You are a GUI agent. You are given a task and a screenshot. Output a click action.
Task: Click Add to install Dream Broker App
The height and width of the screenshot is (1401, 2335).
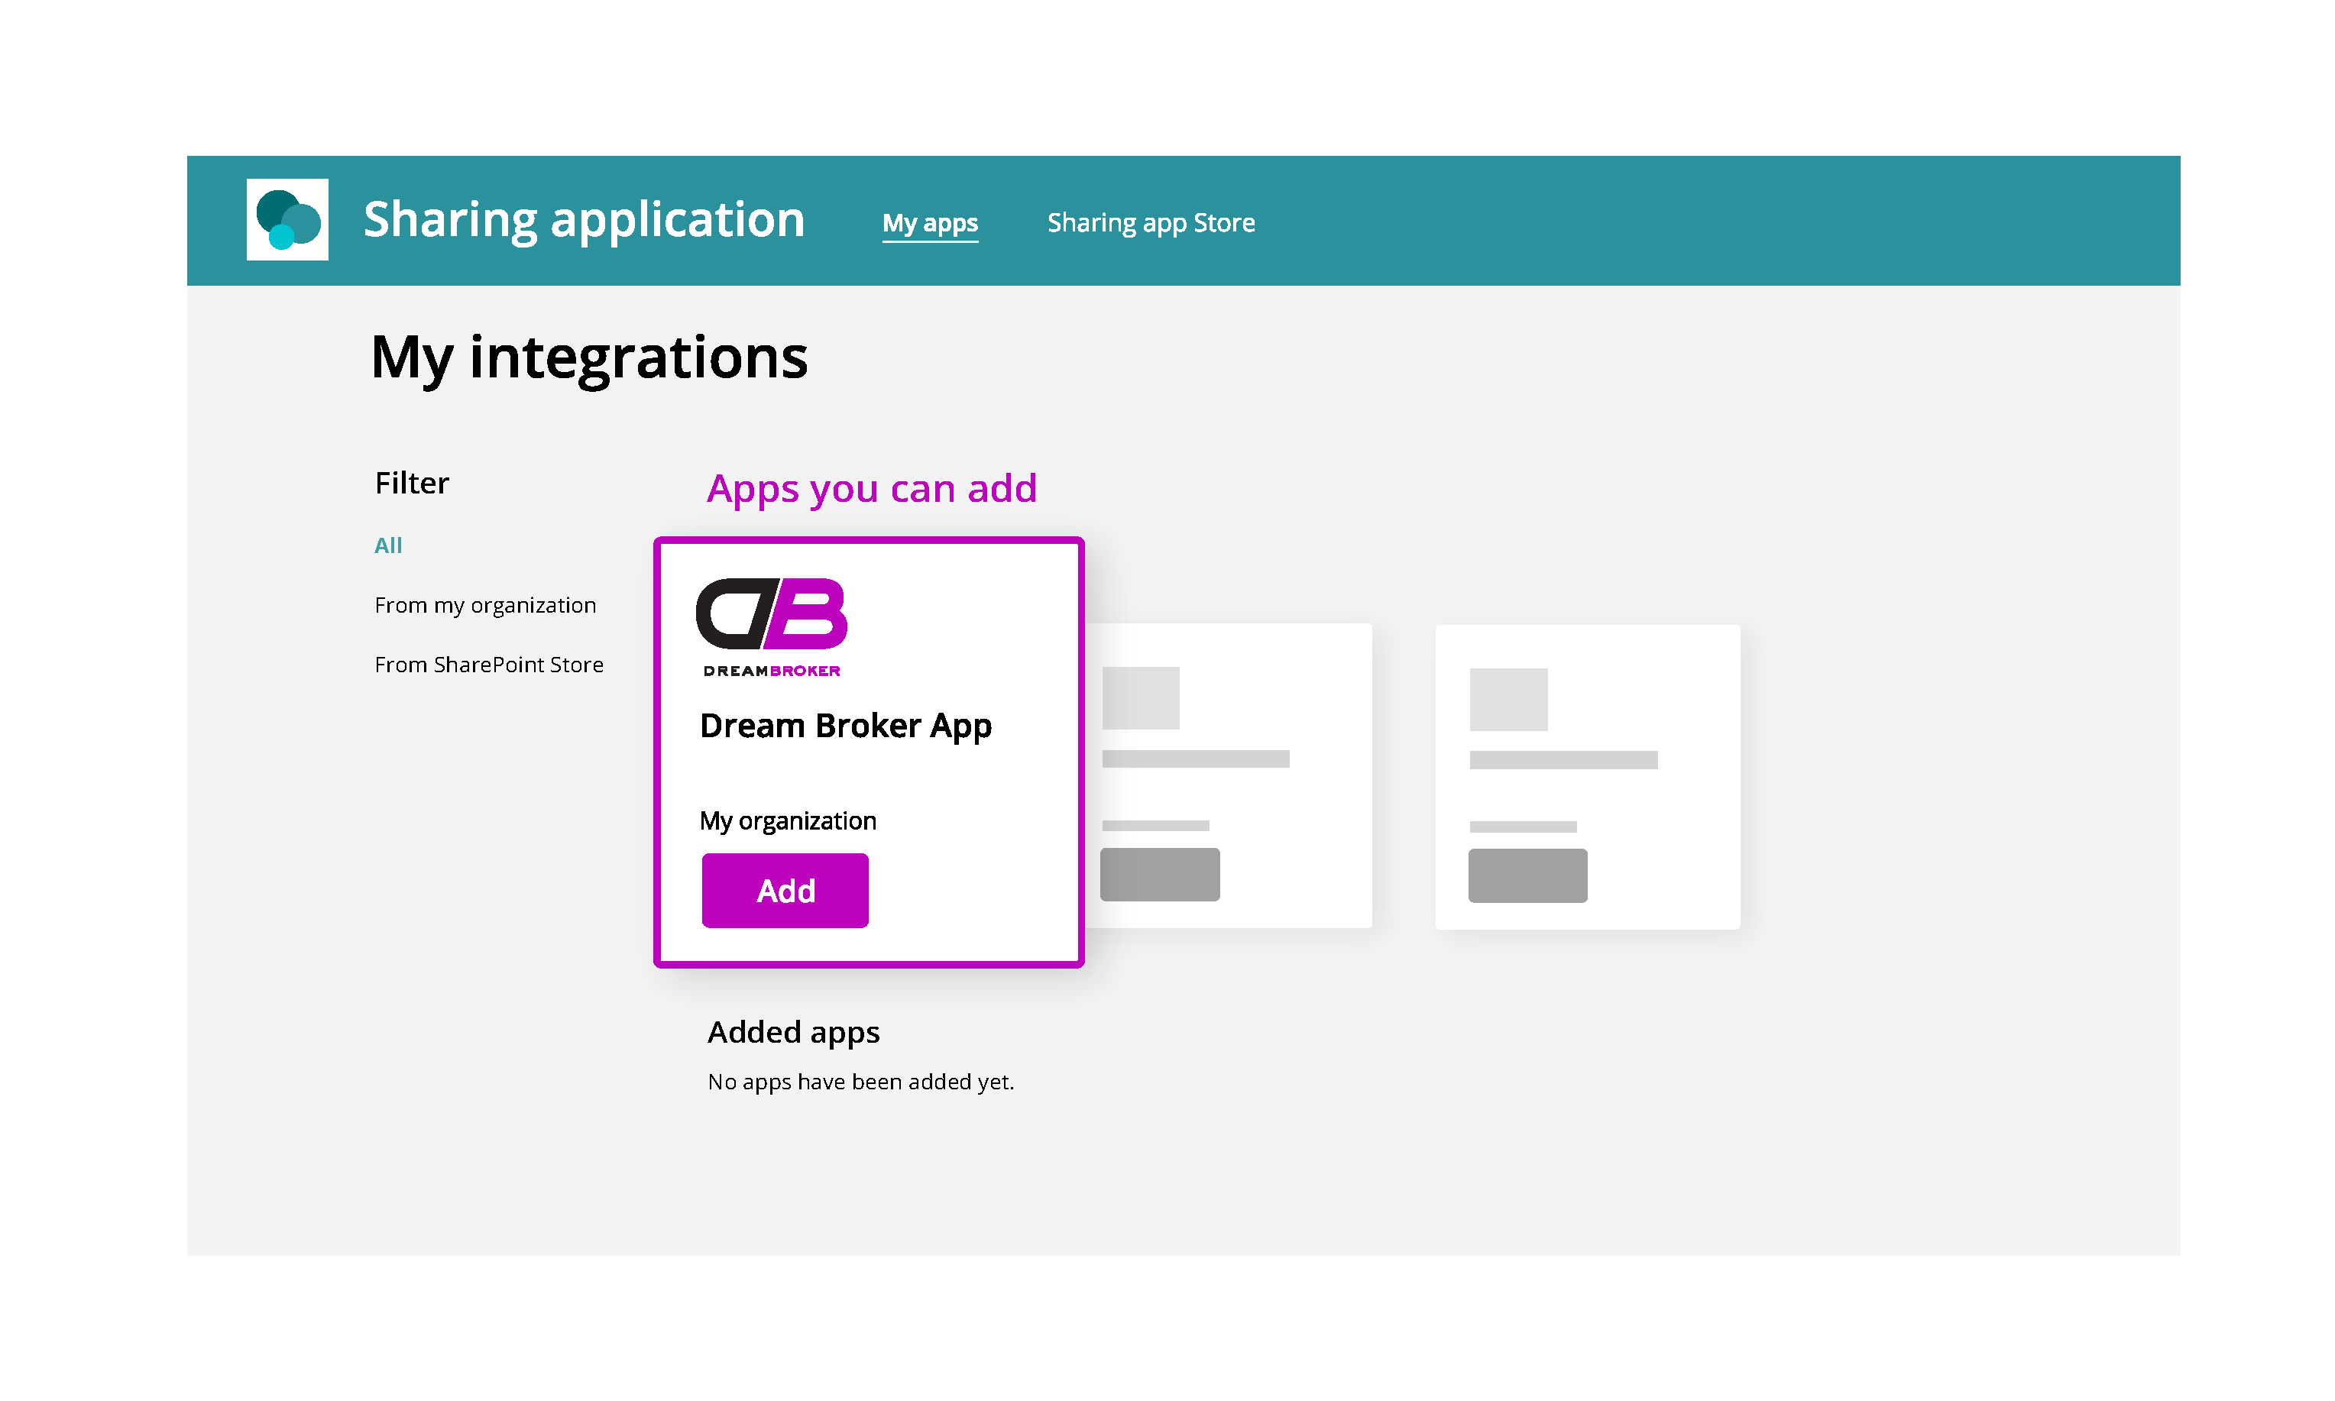click(x=785, y=889)
